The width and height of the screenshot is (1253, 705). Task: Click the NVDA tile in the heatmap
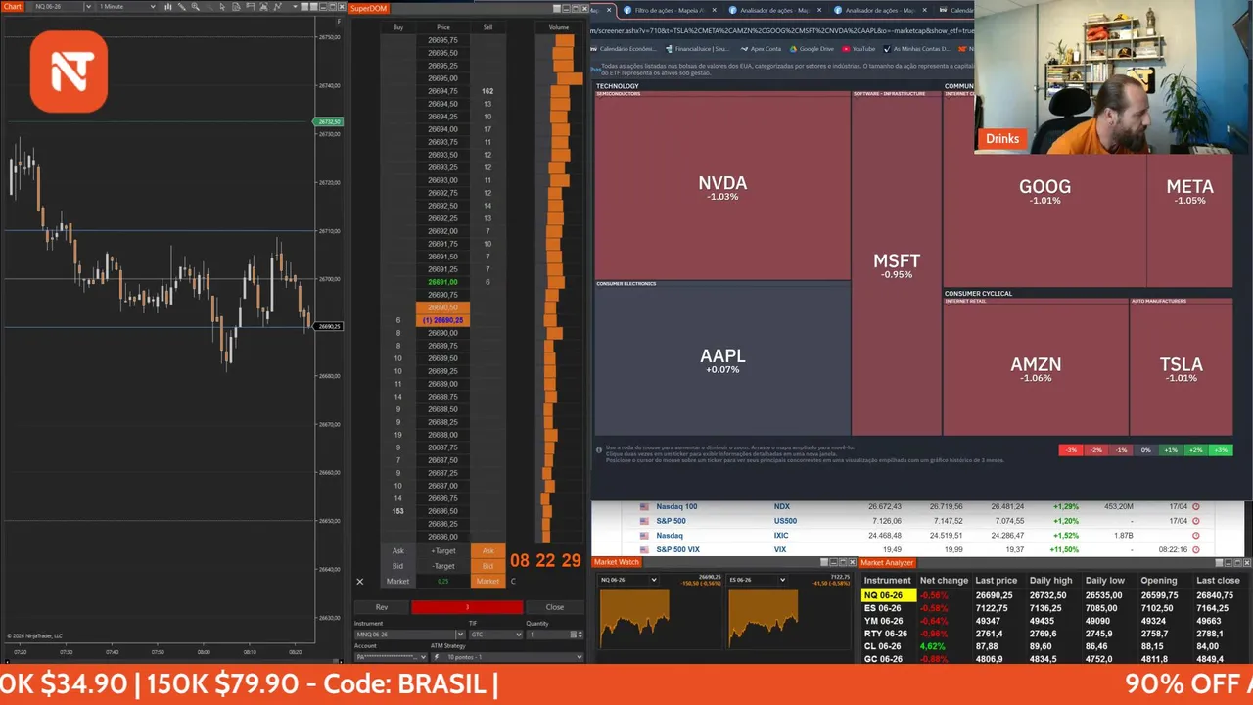722,187
